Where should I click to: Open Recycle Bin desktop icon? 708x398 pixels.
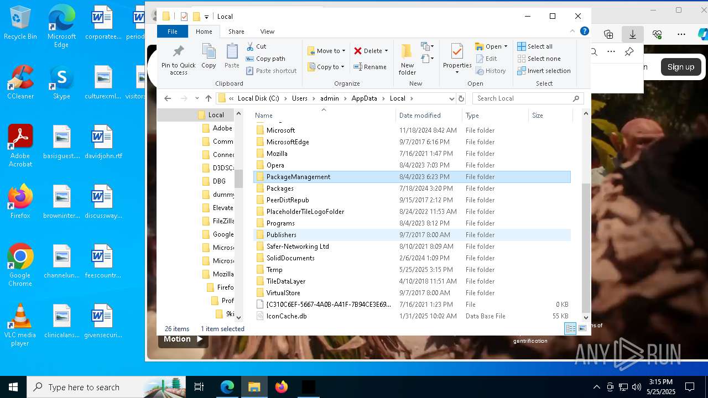tap(20, 23)
